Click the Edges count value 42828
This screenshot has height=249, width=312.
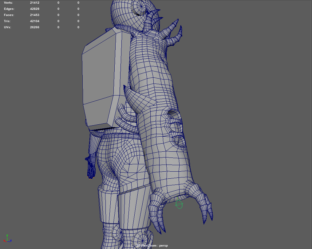tap(34, 9)
